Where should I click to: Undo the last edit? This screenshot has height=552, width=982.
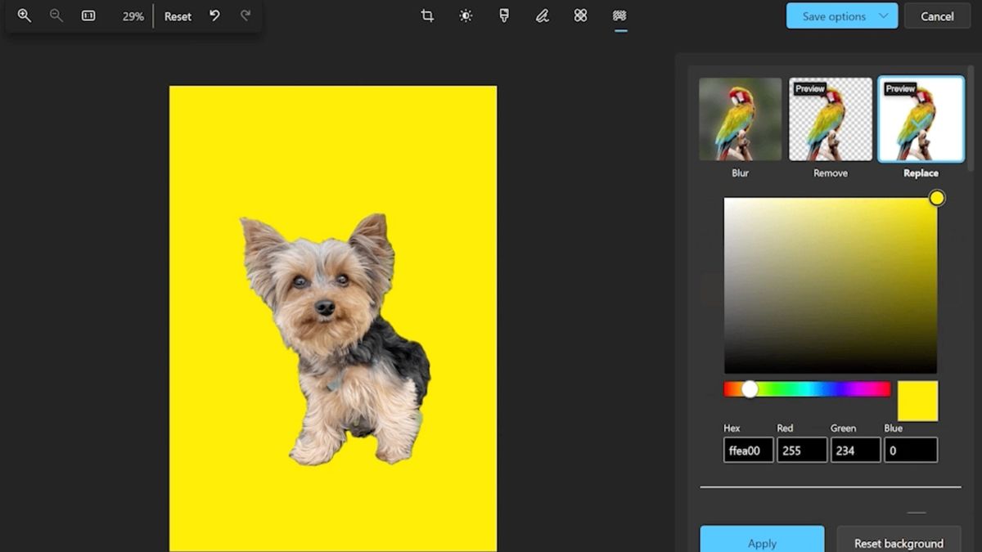(x=214, y=16)
